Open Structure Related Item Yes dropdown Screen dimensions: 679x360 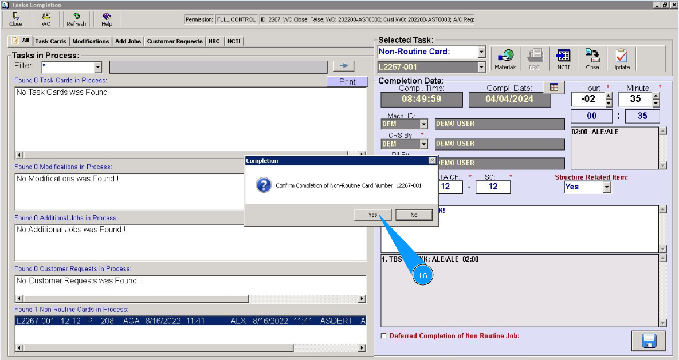point(607,187)
